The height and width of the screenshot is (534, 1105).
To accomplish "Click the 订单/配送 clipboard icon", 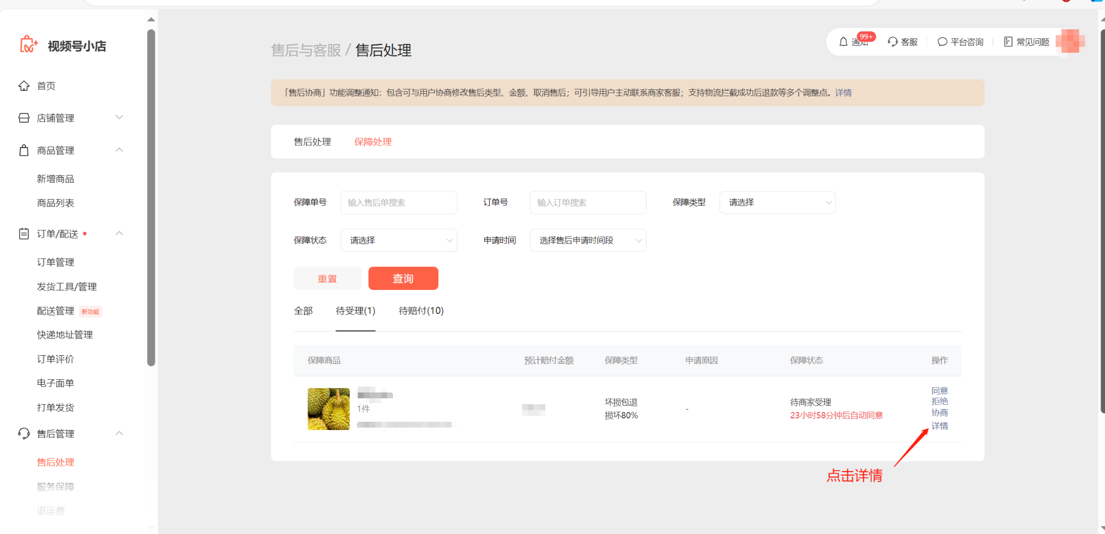I will pos(24,234).
